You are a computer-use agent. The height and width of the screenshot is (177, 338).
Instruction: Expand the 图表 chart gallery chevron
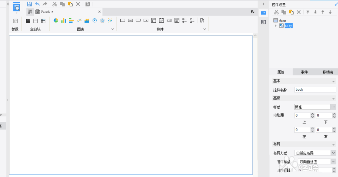[x=113, y=29]
